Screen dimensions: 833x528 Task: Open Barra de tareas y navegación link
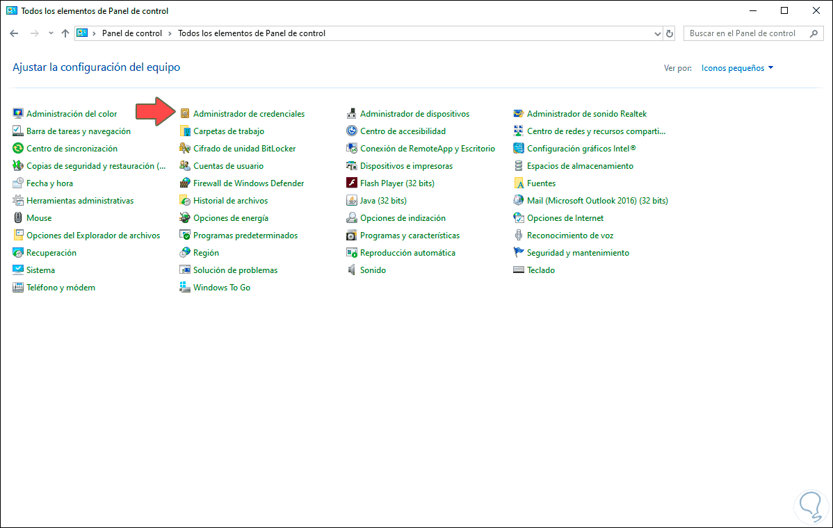tap(79, 131)
